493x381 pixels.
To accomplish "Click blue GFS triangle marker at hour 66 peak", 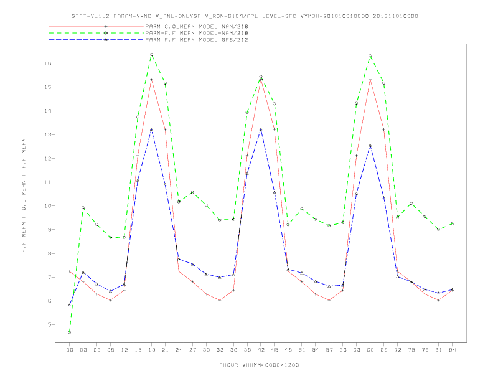I will (370, 145).
